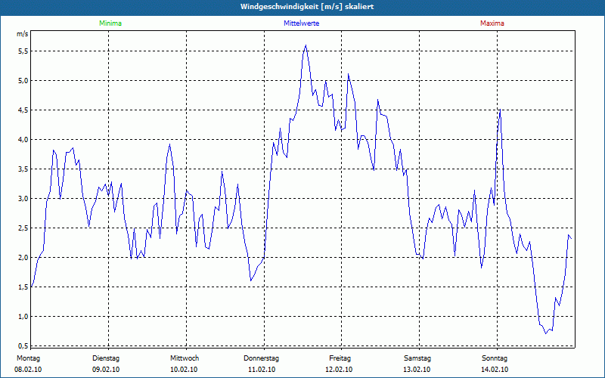Image resolution: width=605 pixels, height=378 pixels.
Task: Click the date 11.02.10
Action: click(262, 370)
